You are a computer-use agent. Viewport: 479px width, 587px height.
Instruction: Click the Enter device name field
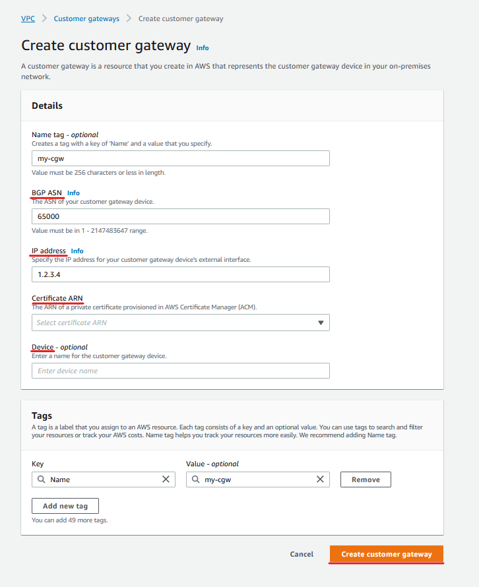[x=181, y=371]
